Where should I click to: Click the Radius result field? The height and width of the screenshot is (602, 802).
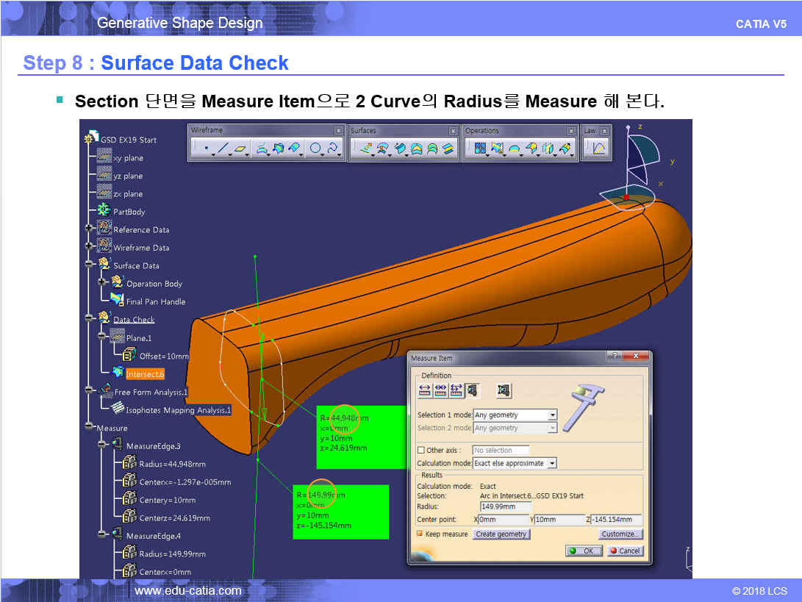click(505, 506)
